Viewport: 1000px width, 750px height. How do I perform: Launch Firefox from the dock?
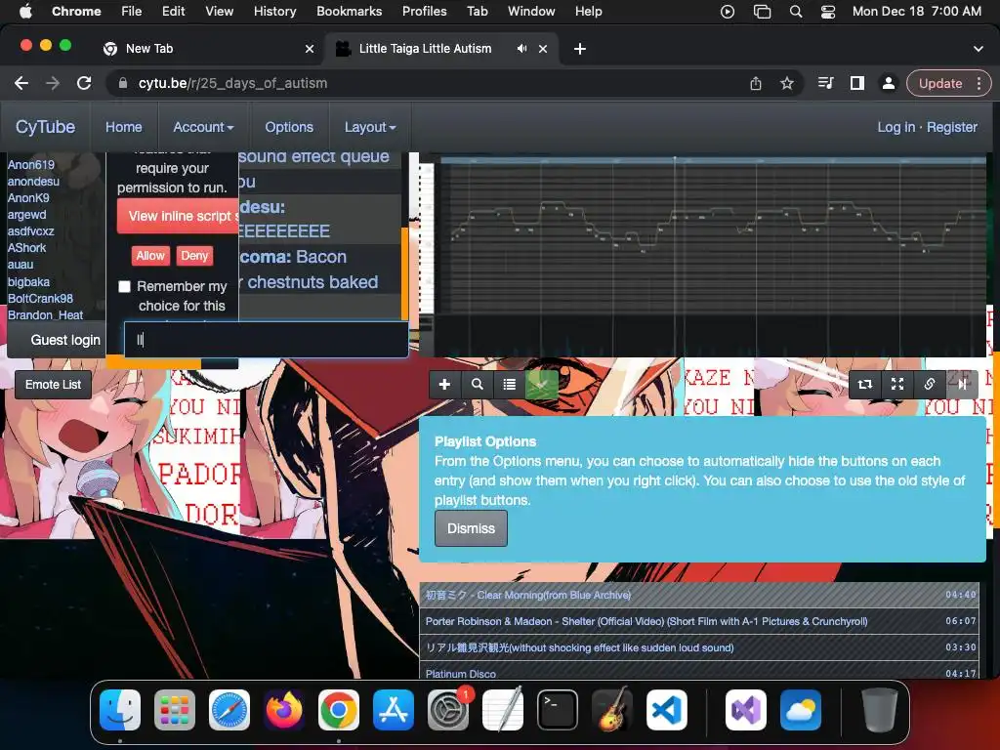point(284,710)
